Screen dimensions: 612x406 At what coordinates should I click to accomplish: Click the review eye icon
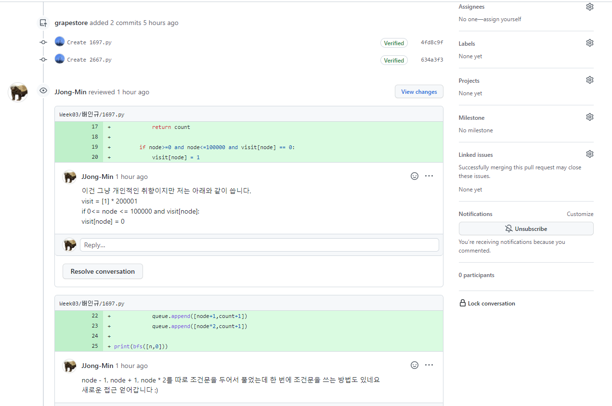[x=43, y=90]
